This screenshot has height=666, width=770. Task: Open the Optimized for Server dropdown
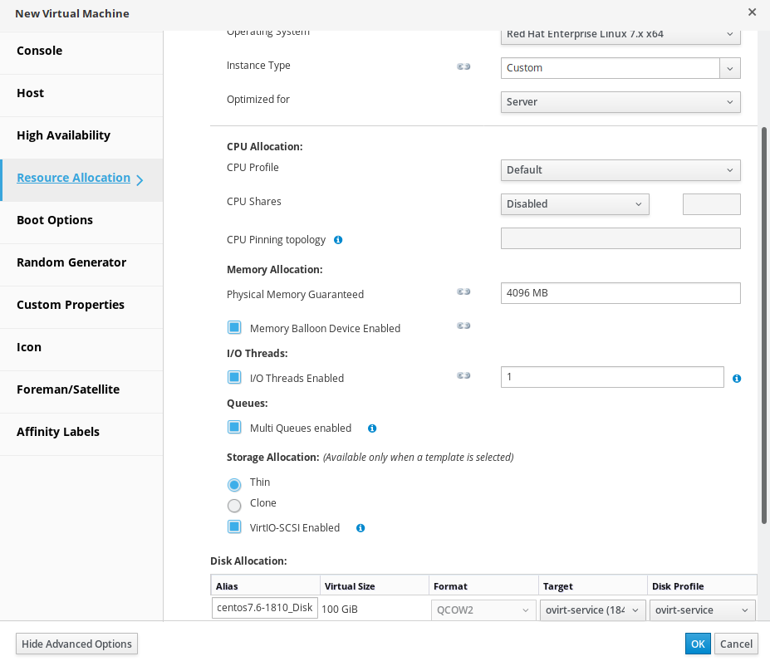click(620, 102)
